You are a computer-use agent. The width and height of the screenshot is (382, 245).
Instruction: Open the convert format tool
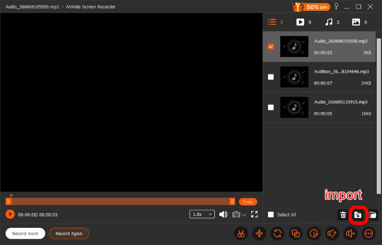click(277, 234)
